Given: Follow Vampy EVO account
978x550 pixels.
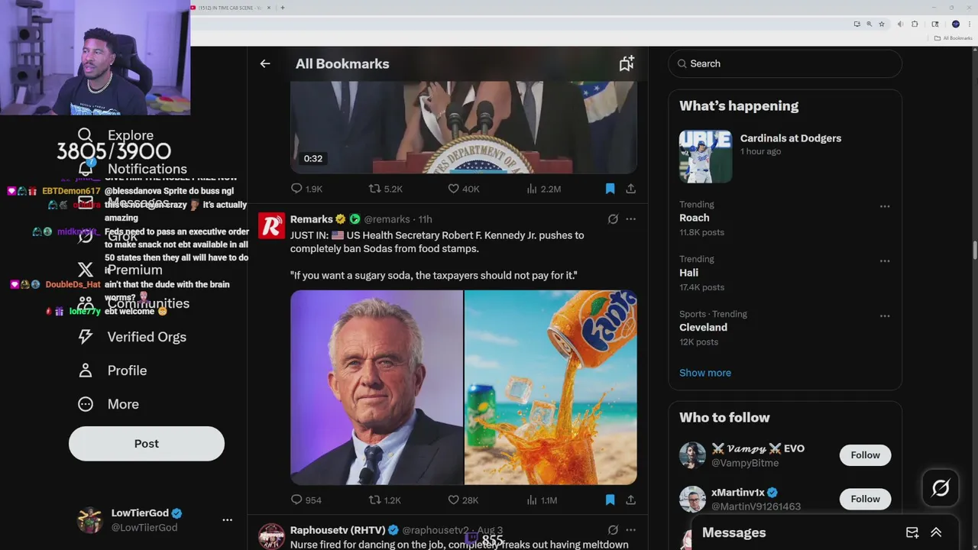Looking at the screenshot, I should tap(865, 455).
